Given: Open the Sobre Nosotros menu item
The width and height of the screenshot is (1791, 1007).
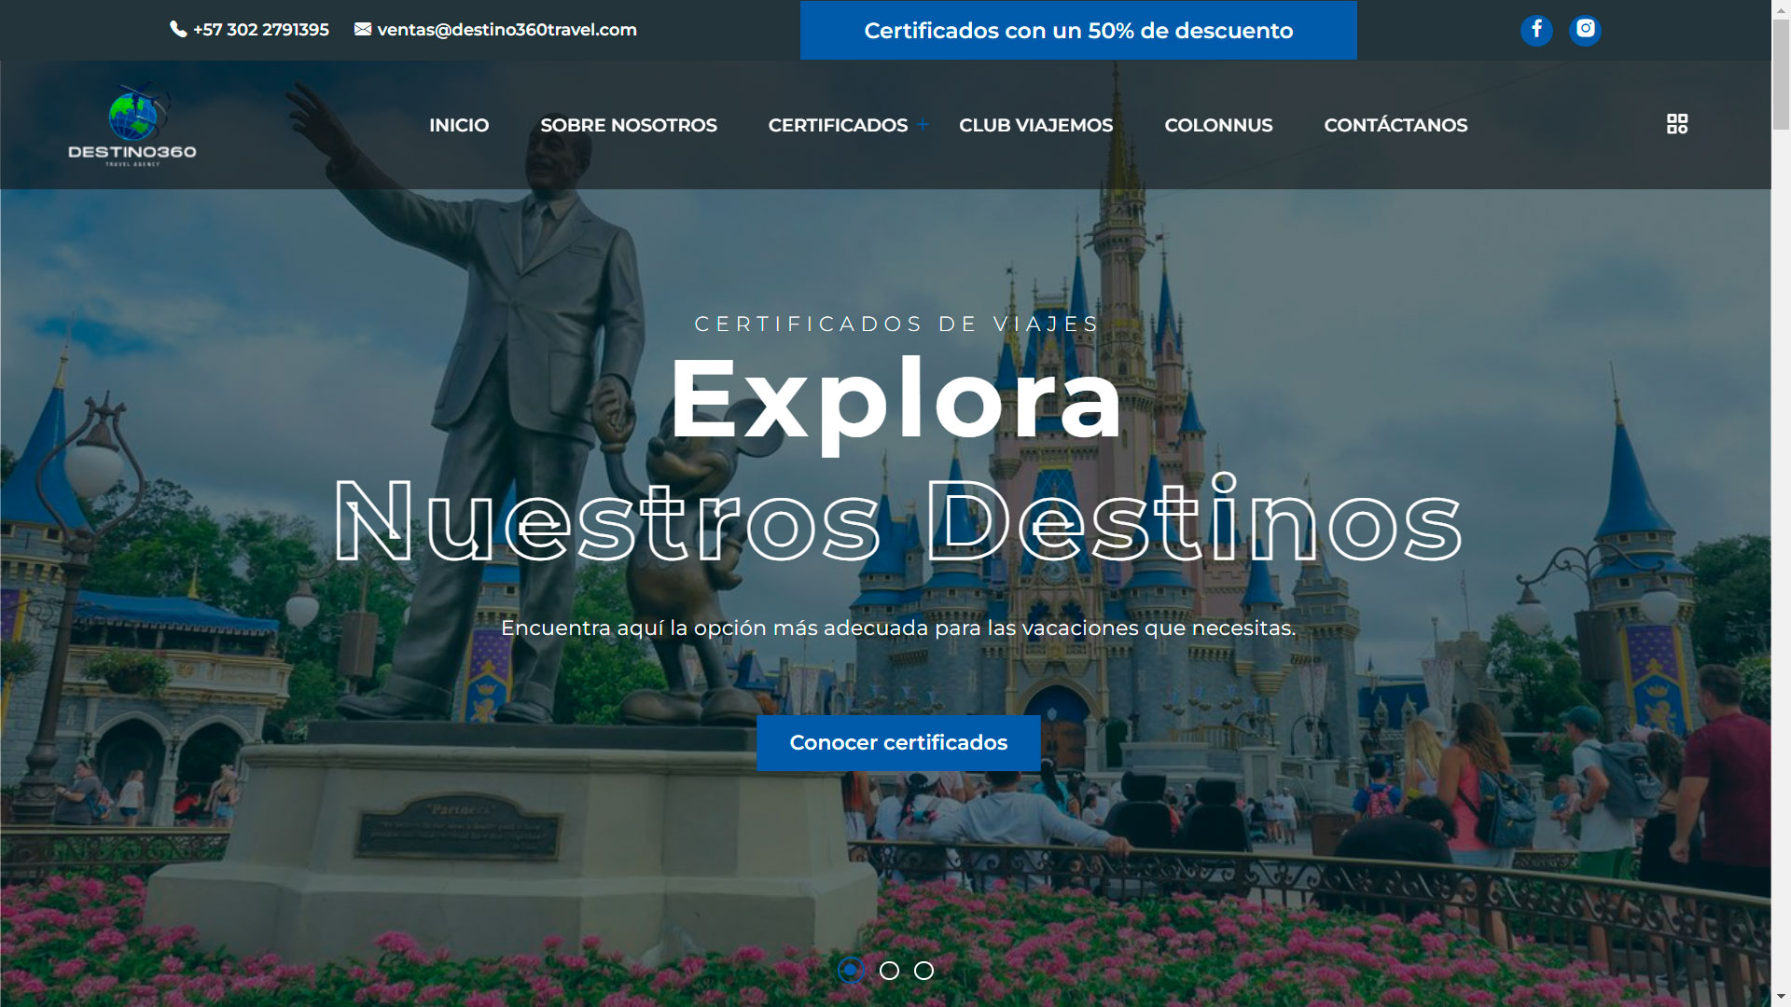Looking at the screenshot, I should click(x=629, y=125).
